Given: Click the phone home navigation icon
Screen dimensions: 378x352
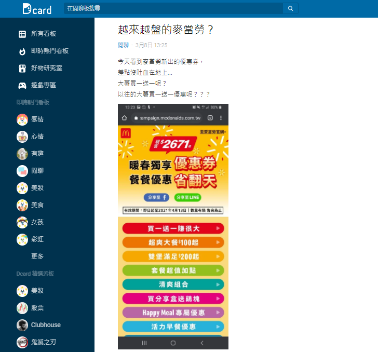Looking at the screenshot, I should coord(173,343).
